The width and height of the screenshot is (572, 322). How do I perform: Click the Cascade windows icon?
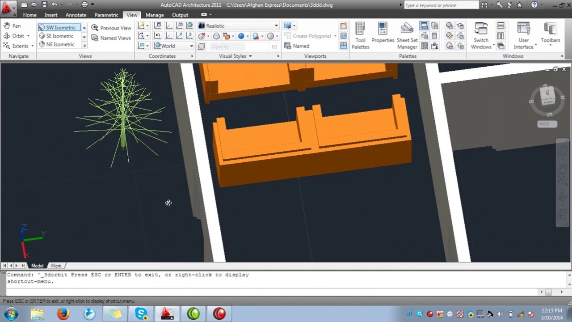500,46
